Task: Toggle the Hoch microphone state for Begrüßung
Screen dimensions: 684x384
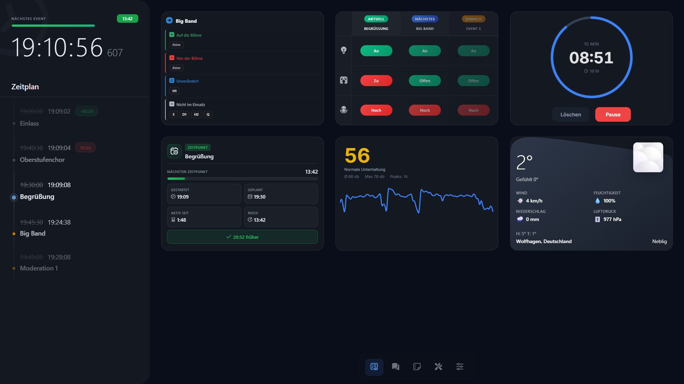Action: (376, 110)
